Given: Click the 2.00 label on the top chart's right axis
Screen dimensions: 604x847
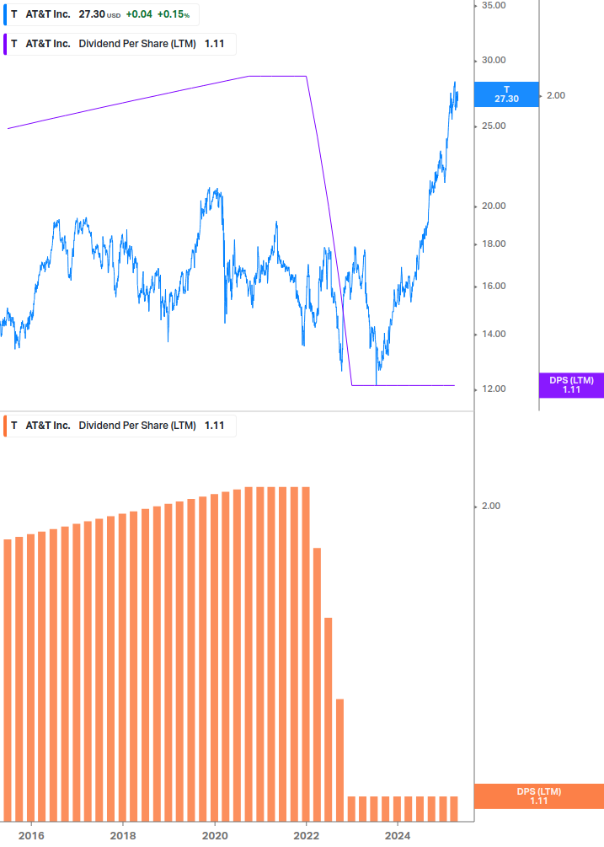Looking at the screenshot, I should [556, 95].
